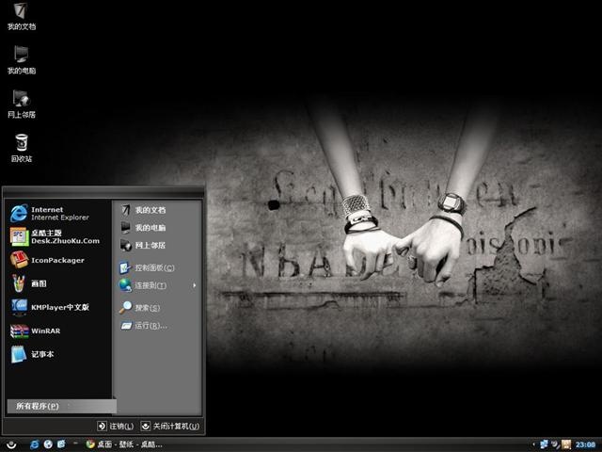This screenshot has height=452, width=602.
Task: Click the 我的文档 desktop icon
Action: coord(22,16)
